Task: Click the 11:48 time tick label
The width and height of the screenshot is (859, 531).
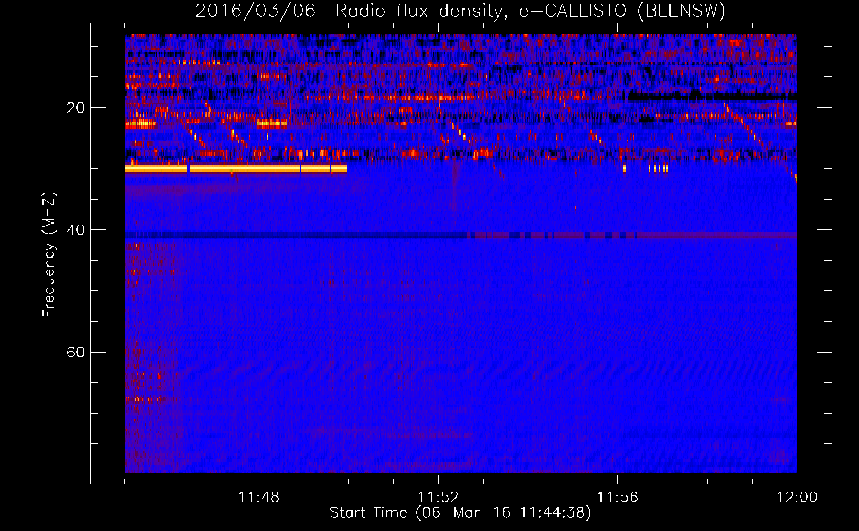Action: [x=259, y=498]
